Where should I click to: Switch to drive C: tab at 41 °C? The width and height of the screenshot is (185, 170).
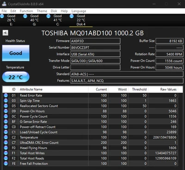(58, 20)
